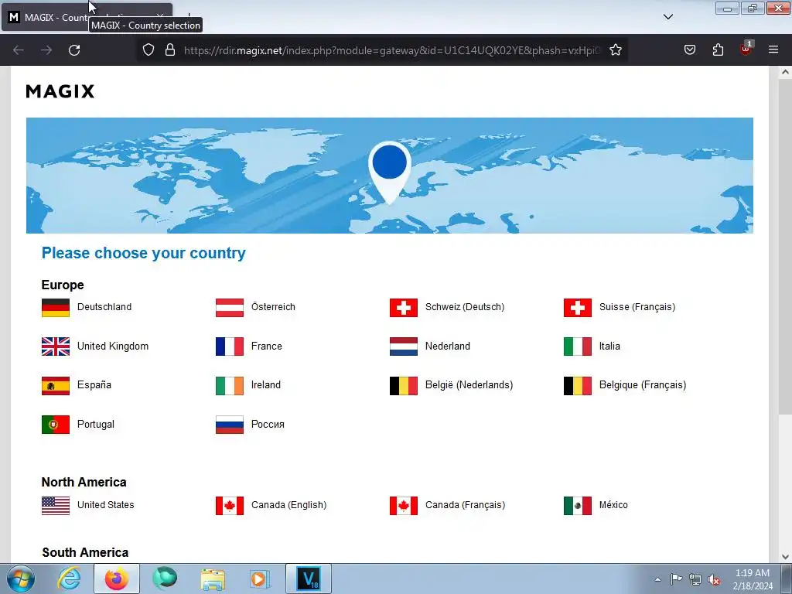Choose the United States text link

point(105,505)
